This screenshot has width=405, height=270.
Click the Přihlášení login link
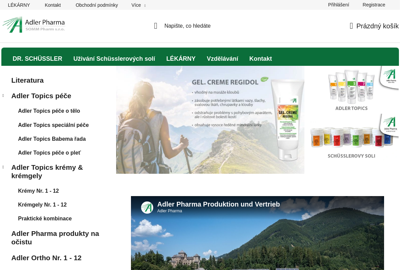point(339,5)
